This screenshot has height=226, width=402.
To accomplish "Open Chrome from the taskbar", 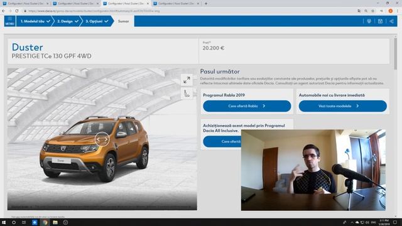I will point(45,222).
